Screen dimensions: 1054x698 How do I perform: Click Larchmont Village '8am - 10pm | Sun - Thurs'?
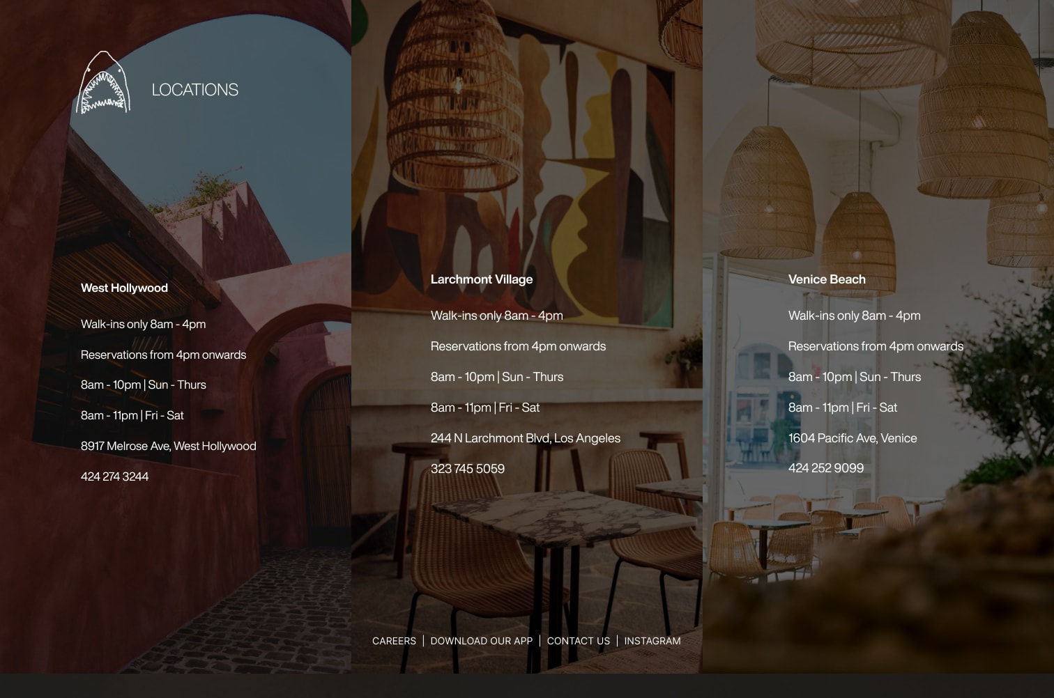click(x=497, y=377)
